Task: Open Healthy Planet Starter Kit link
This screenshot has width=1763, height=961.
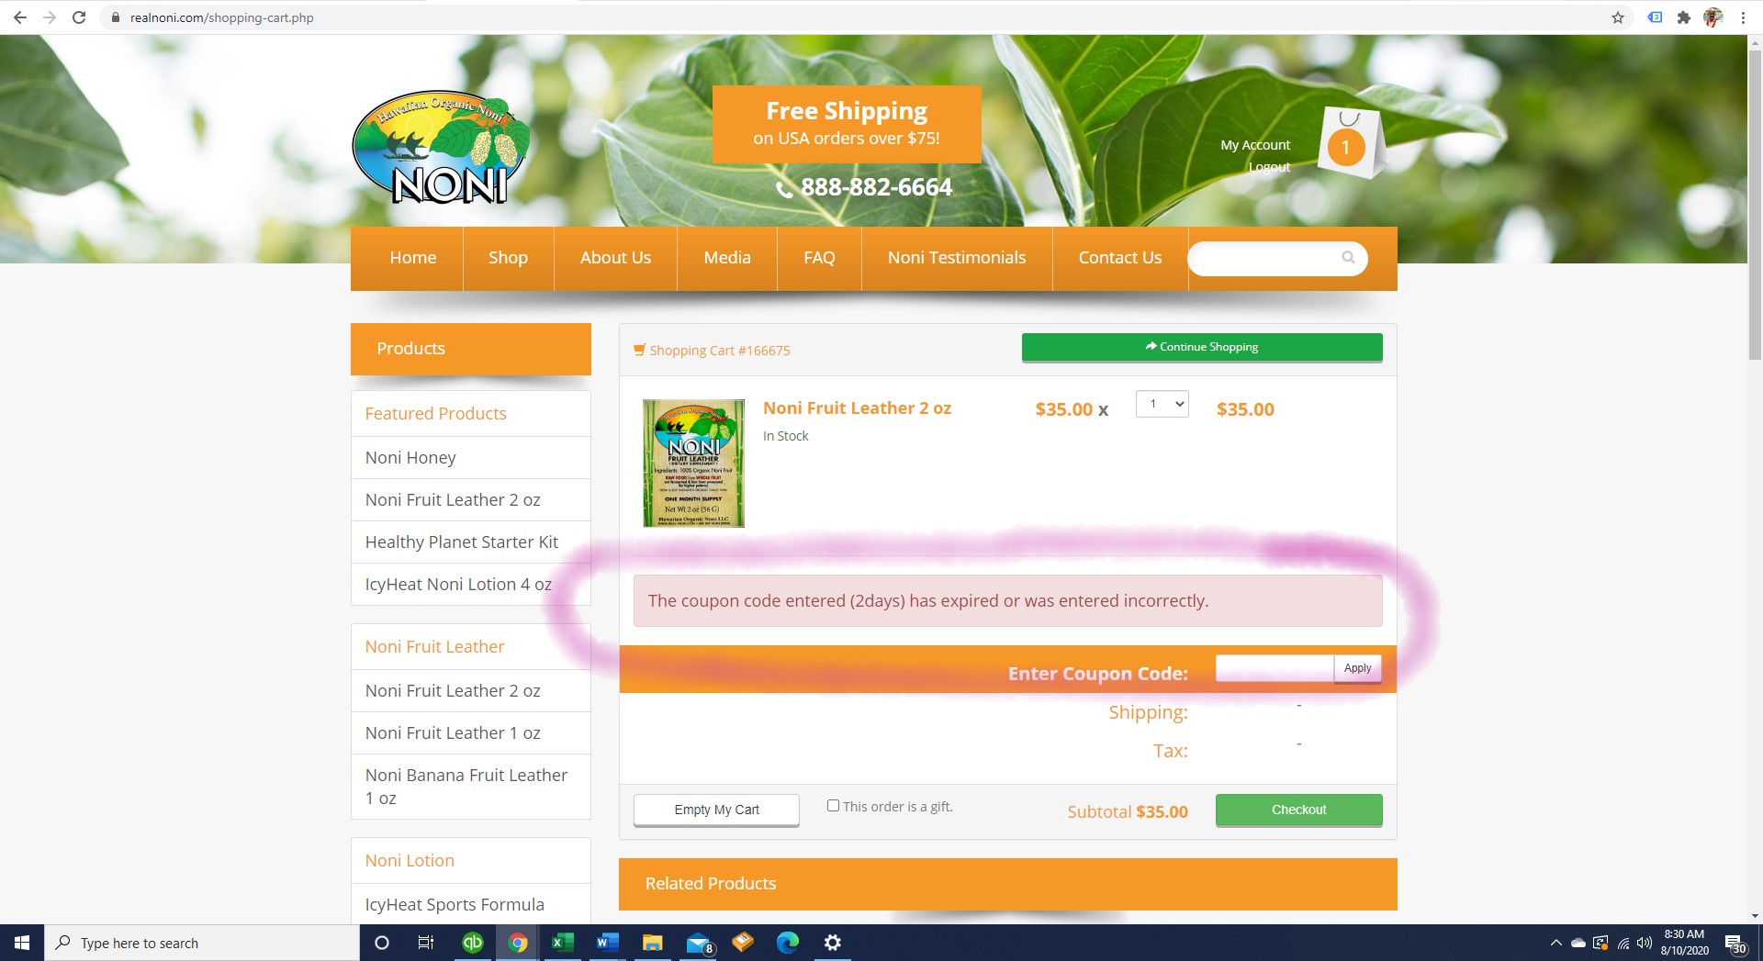Action: (462, 542)
